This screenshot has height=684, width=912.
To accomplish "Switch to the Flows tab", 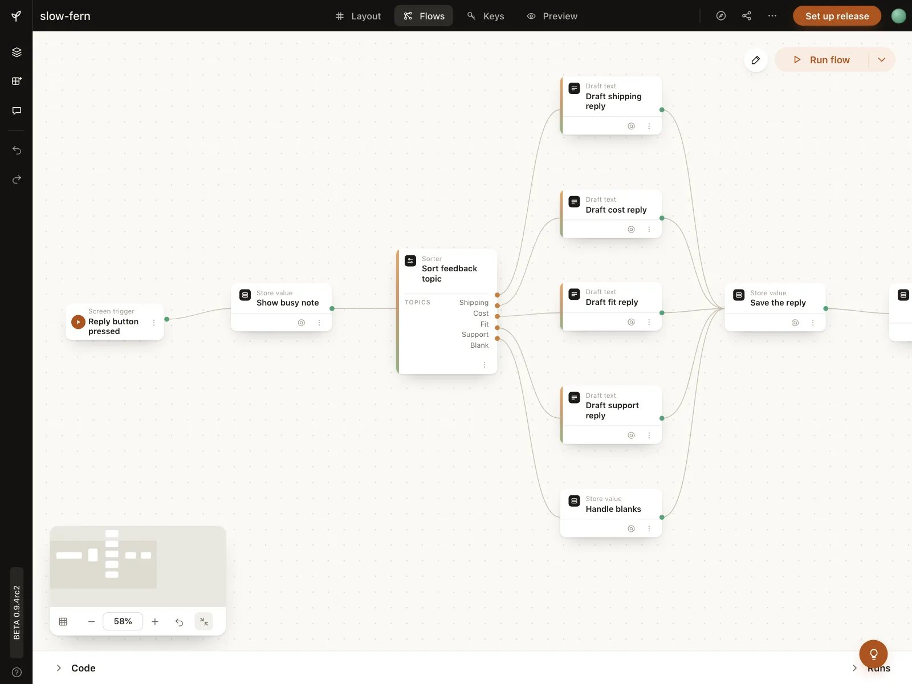I will point(424,16).
